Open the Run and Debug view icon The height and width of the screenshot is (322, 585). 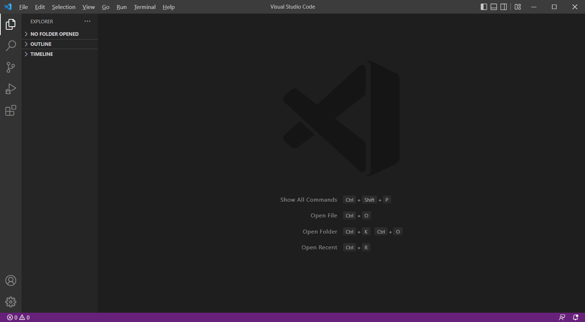tap(11, 89)
